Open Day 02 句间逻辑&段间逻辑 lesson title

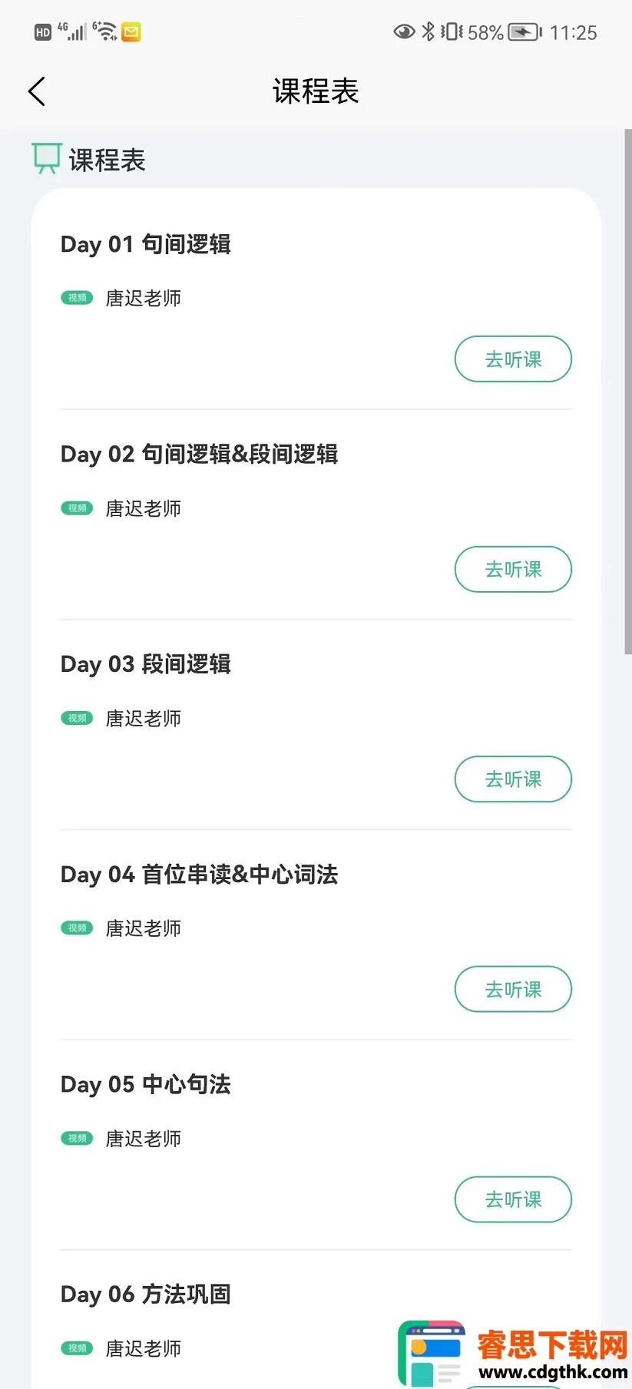pos(200,455)
